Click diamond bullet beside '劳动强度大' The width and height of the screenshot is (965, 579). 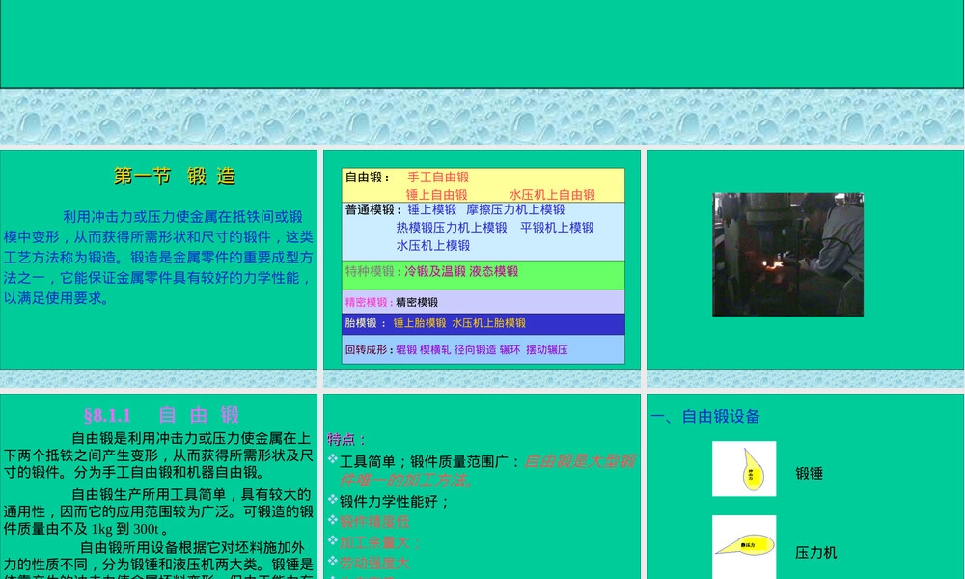[332, 560]
